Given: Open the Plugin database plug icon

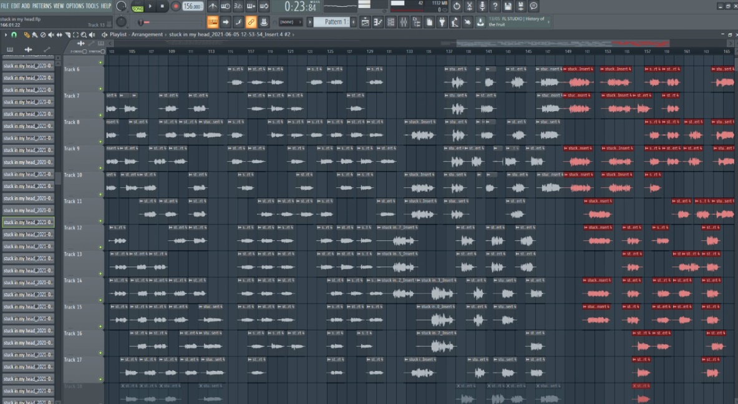Looking at the screenshot, I should click(442, 22).
